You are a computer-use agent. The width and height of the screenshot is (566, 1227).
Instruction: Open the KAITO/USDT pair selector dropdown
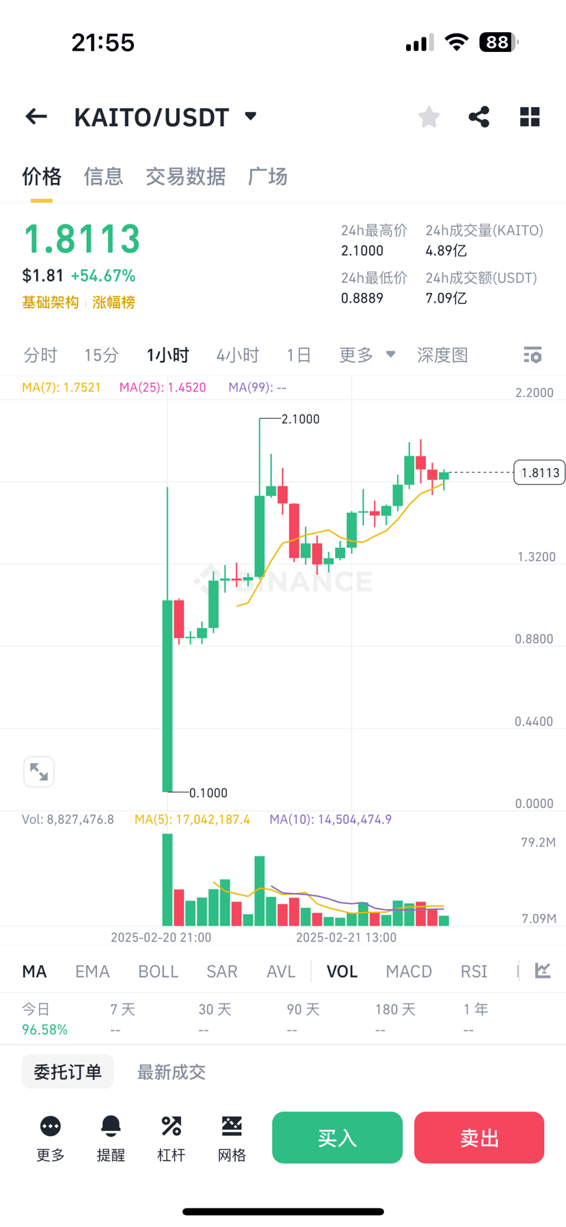250,116
